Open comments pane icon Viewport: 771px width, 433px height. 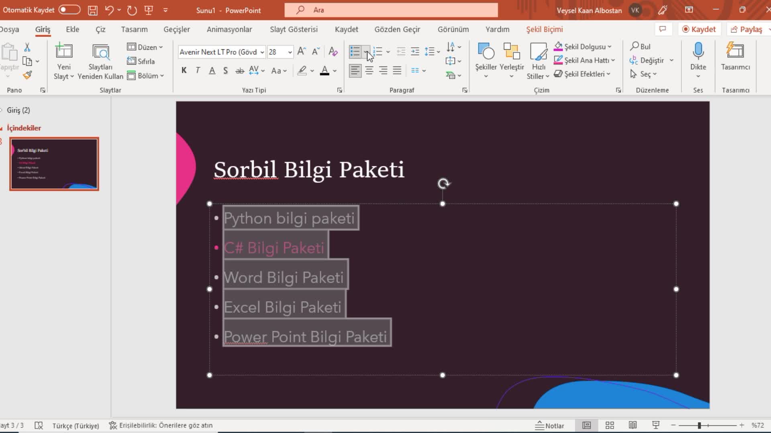pos(663,29)
